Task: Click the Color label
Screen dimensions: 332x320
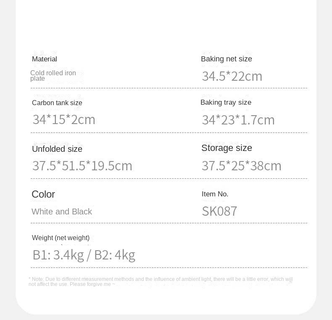Action: tap(43, 194)
